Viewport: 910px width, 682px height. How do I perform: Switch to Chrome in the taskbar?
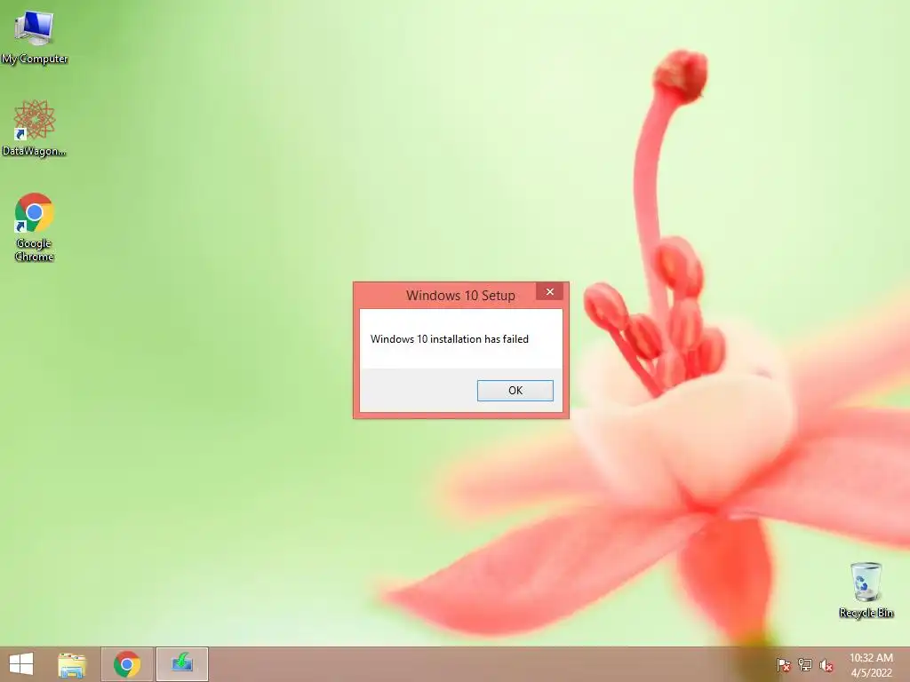pos(127,664)
